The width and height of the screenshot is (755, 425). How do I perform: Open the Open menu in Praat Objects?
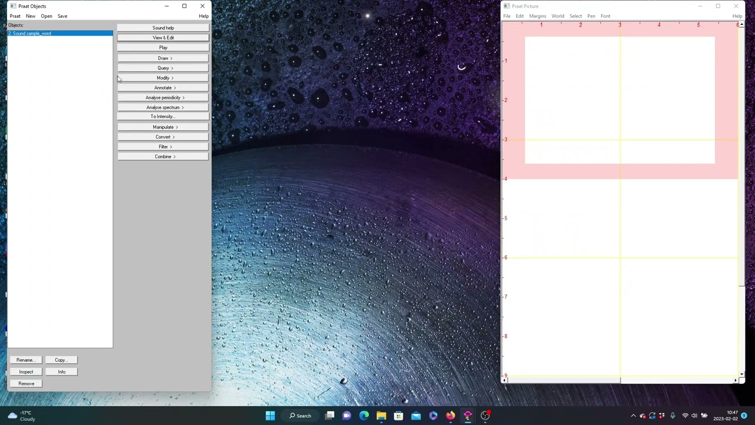tap(46, 16)
